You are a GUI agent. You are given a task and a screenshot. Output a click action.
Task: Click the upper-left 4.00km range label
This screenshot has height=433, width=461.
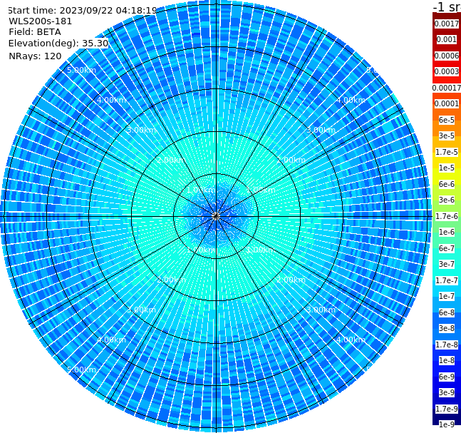tap(111, 100)
